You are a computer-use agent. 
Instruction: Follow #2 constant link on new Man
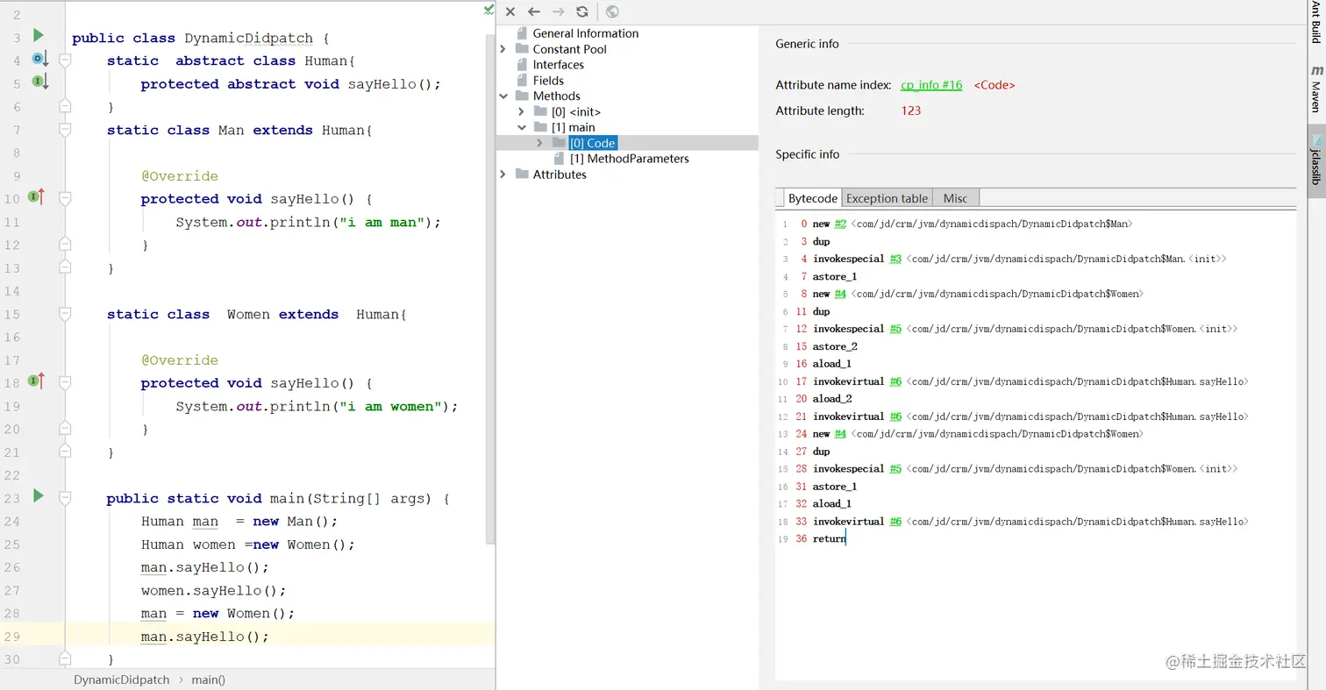click(x=840, y=224)
